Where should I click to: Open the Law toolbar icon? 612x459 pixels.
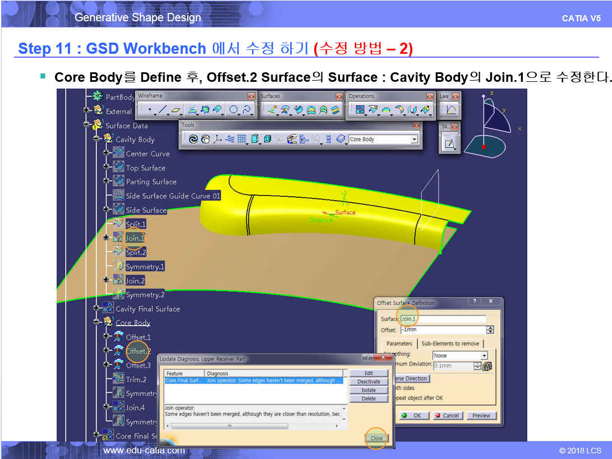[450, 110]
